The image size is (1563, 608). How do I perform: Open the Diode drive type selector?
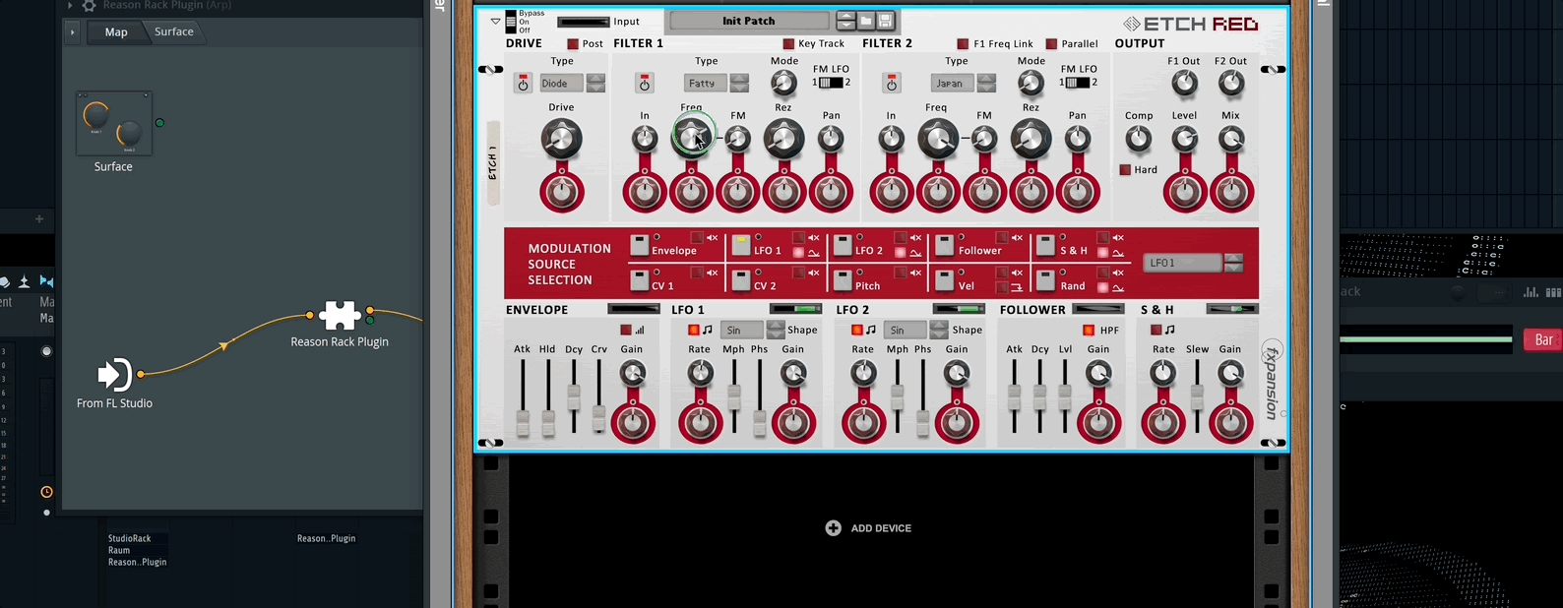pyautogui.click(x=562, y=84)
